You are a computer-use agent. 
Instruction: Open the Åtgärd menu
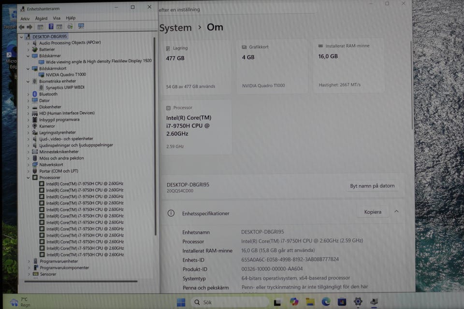tap(41, 18)
